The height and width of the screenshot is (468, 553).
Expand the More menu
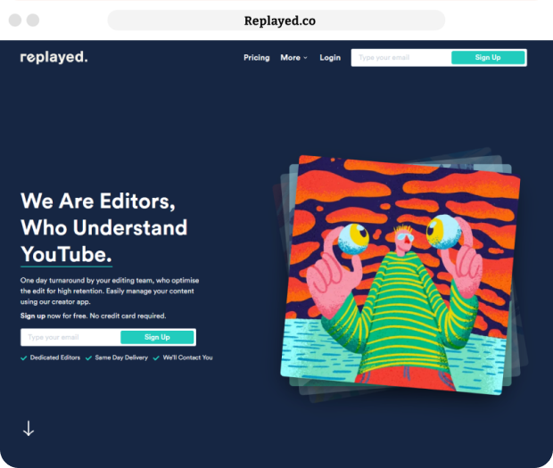coord(293,58)
